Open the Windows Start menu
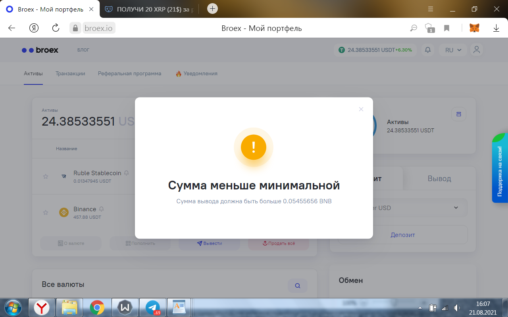Viewport: 508px width, 317px height. coord(12,307)
